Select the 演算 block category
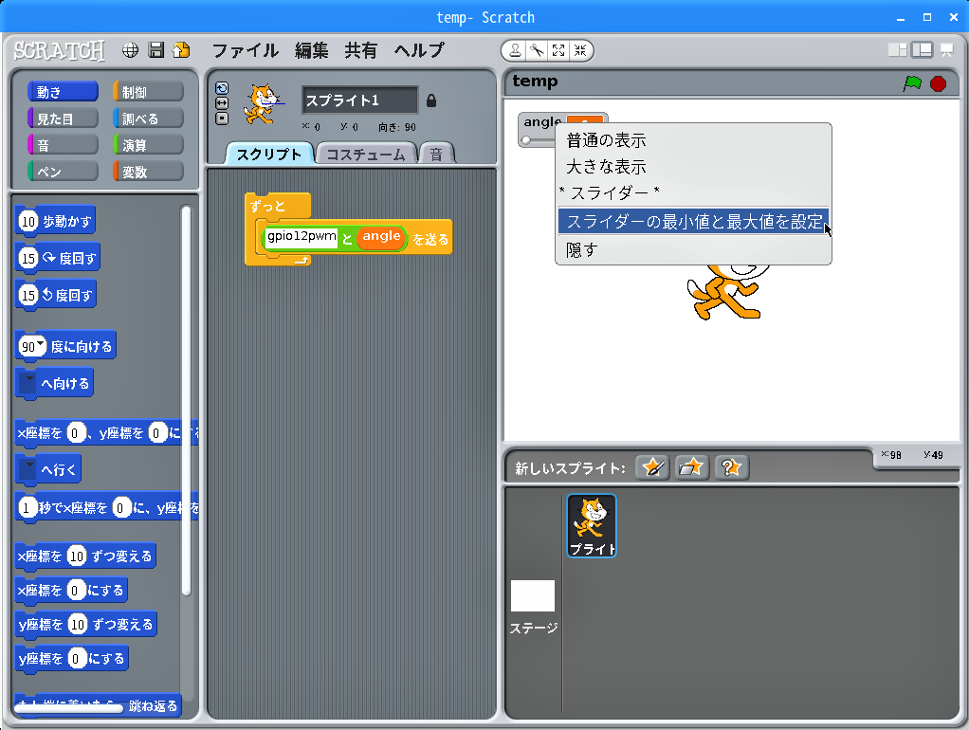Viewport: 969px width, 730px height. [148, 145]
